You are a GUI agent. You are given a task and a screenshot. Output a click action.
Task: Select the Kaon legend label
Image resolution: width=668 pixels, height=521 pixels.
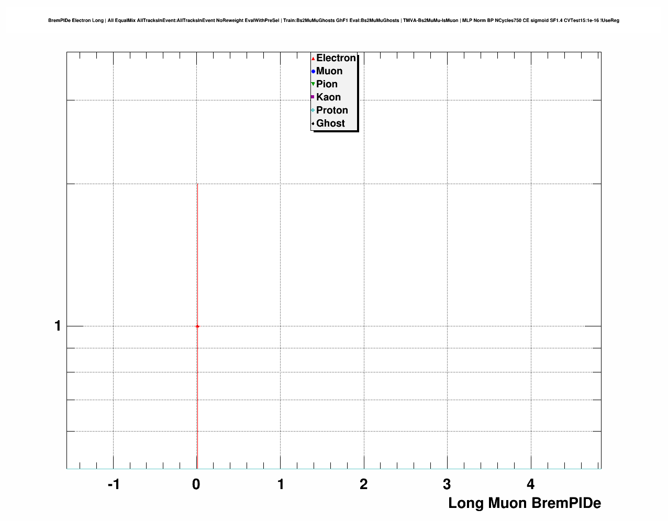click(328, 97)
